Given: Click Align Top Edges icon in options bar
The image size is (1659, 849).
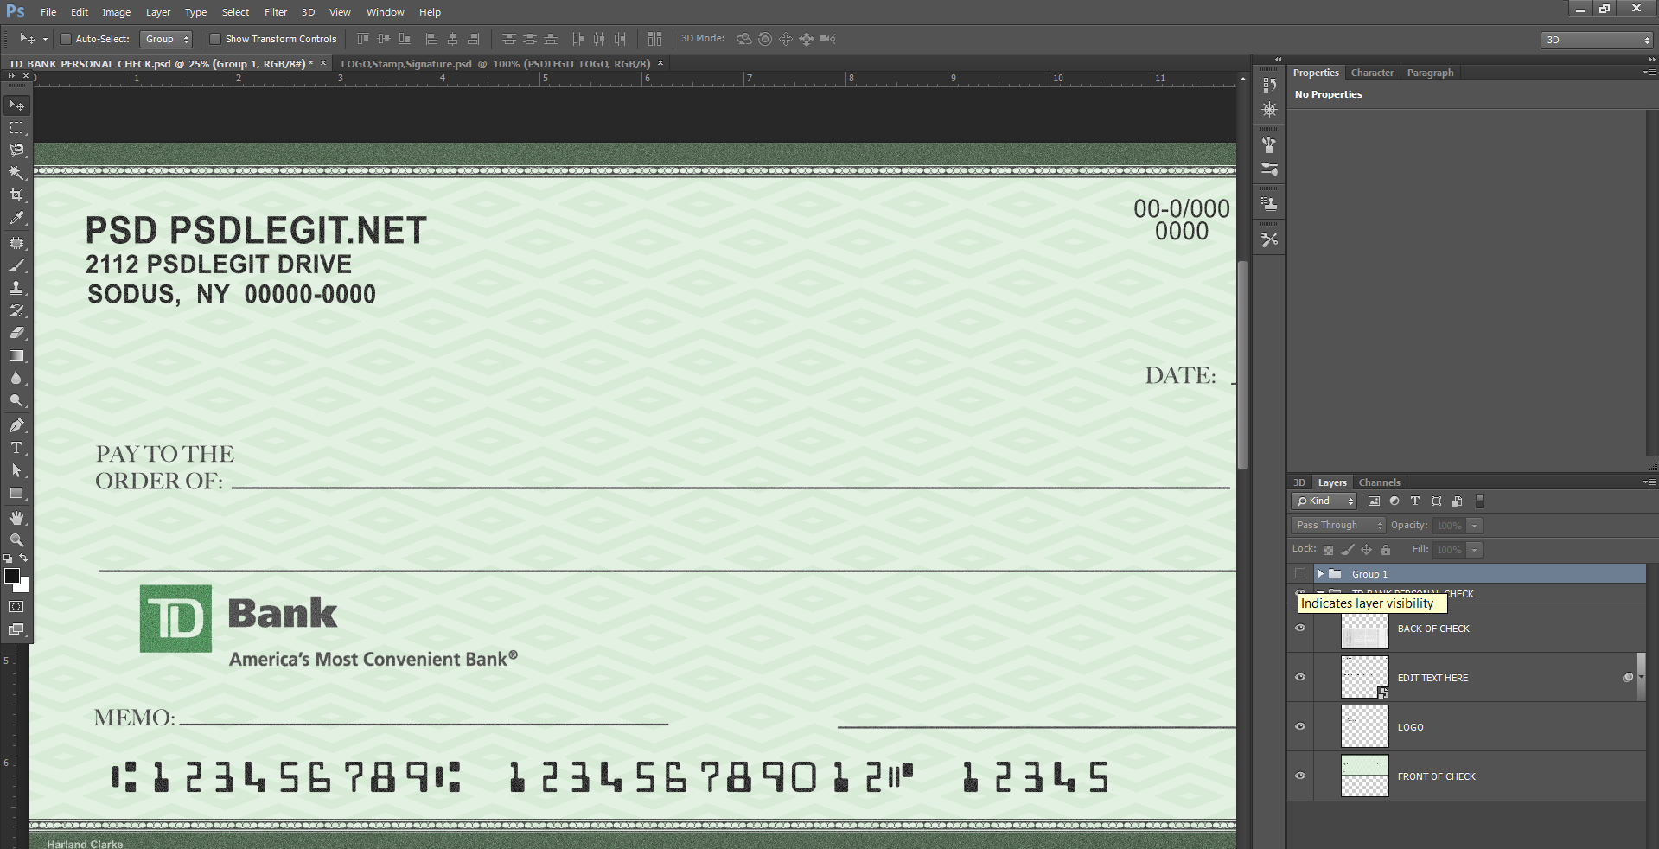Looking at the screenshot, I should tap(363, 39).
